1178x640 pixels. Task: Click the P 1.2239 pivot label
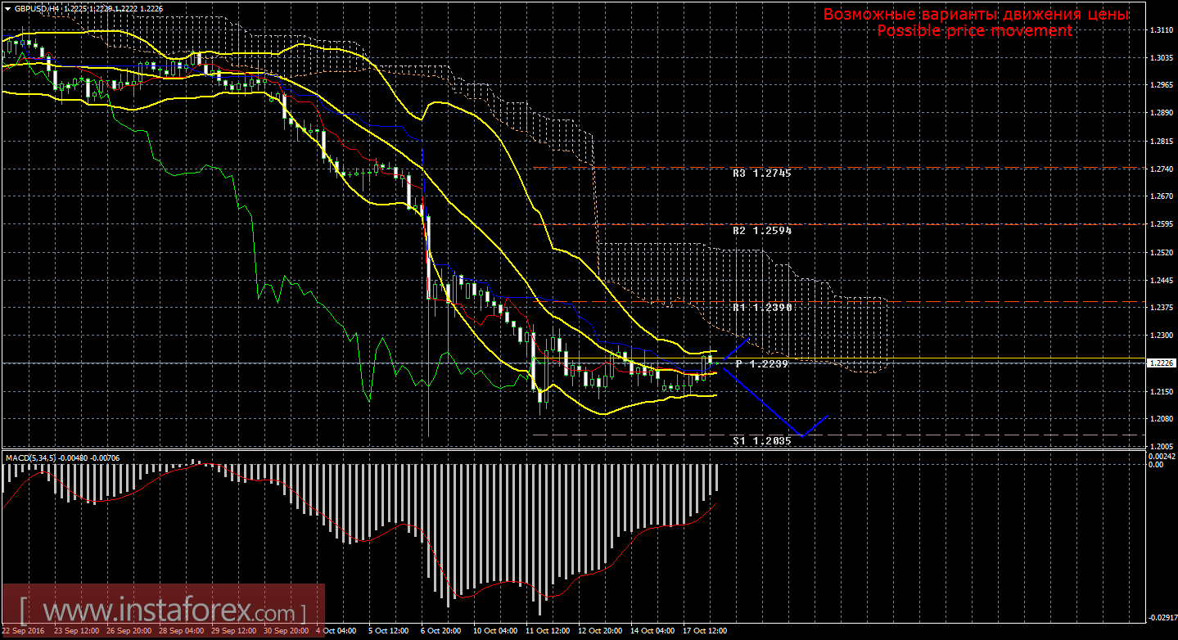coord(761,363)
